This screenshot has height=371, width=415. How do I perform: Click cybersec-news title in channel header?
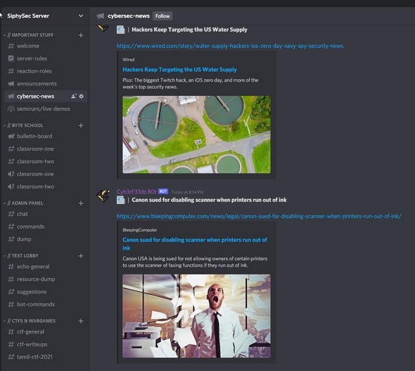pyautogui.click(x=129, y=16)
